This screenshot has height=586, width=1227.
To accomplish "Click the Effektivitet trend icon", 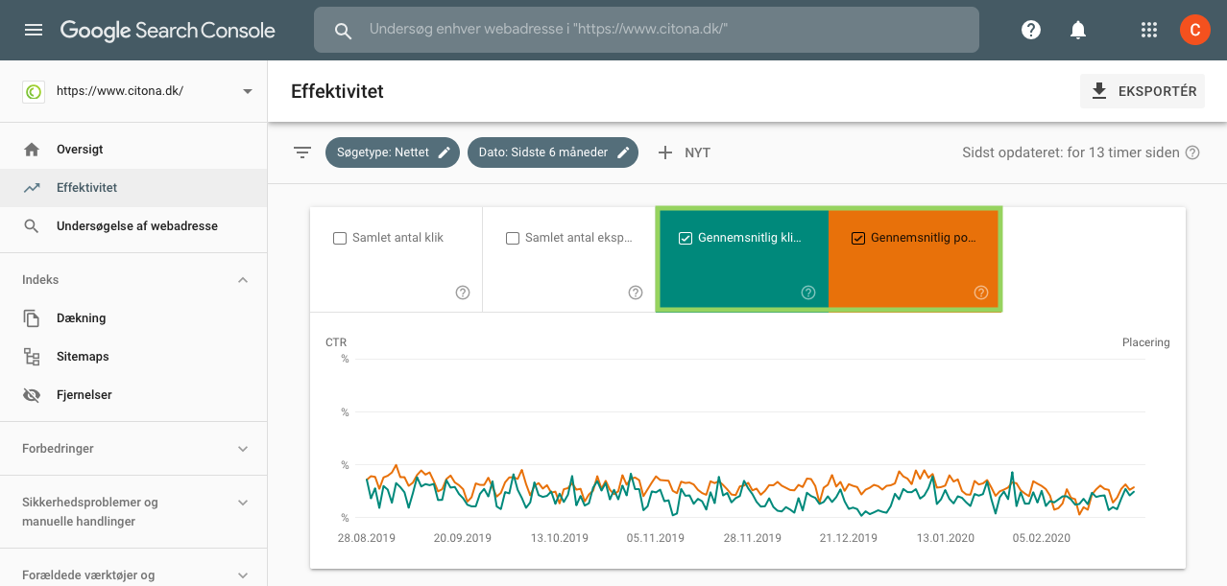I will click(x=32, y=188).
